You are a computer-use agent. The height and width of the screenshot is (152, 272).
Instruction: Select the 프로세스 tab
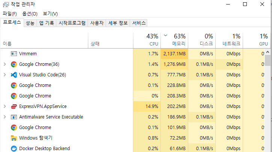(x=12, y=23)
